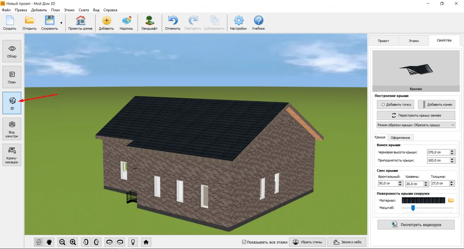Reset view with the home icon
Image resolution: width=464 pixels, height=249 pixels.
pyautogui.click(x=146, y=242)
